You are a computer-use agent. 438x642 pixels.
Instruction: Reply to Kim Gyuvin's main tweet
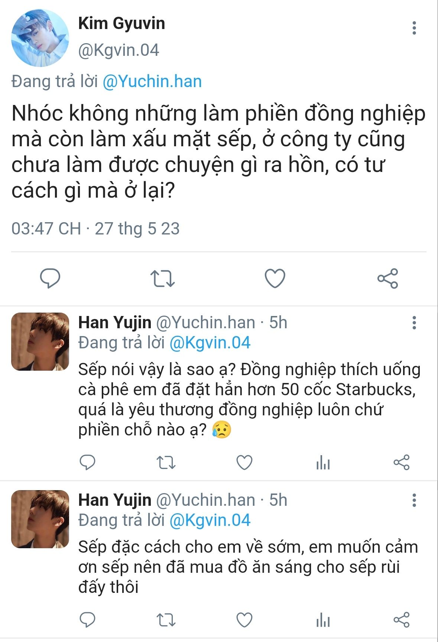coord(50,278)
